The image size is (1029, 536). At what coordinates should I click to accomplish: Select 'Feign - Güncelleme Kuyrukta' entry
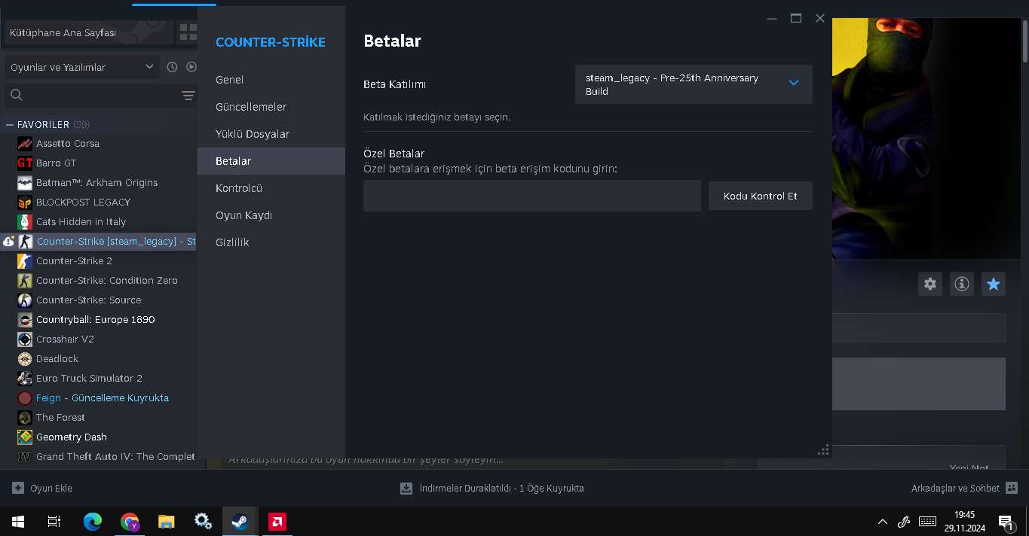tap(103, 397)
